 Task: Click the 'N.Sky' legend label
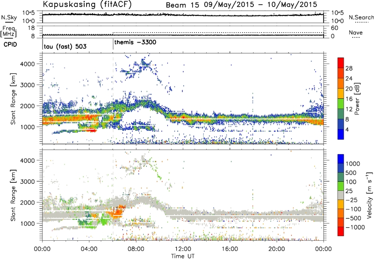click(x=9, y=17)
